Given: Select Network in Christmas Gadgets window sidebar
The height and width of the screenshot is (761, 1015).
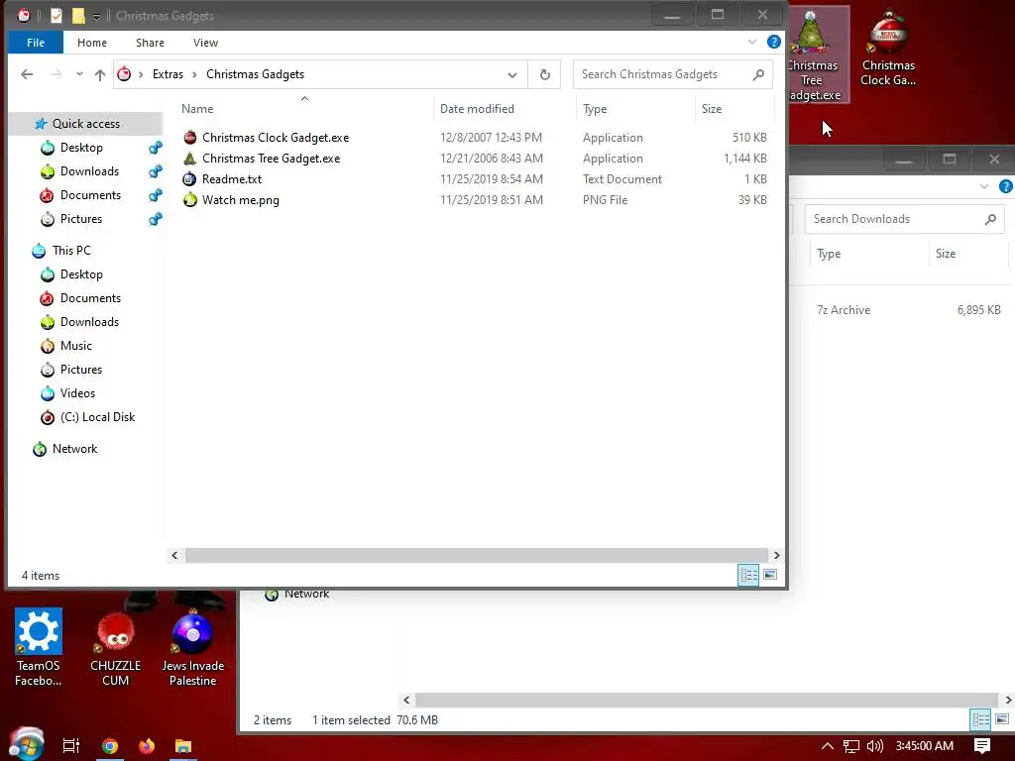Looking at the screenshot, I should (x=74, y=449).
